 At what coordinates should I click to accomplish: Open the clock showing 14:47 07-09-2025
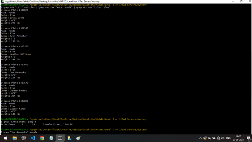coord(238,138)
